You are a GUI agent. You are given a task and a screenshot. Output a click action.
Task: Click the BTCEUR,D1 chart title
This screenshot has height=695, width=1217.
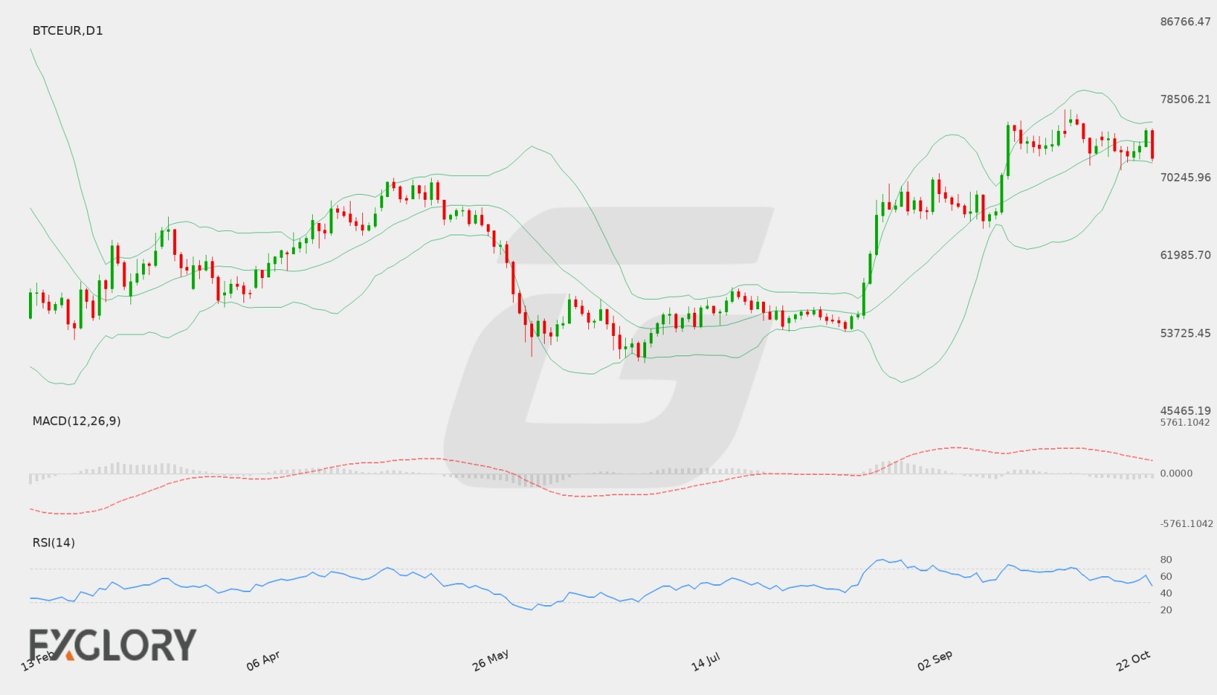[x=67, y=30]
